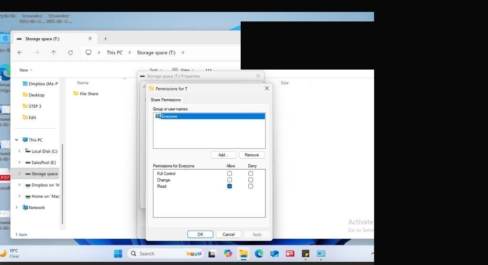Expand Home on 'Mac' node

coord(19,196)
